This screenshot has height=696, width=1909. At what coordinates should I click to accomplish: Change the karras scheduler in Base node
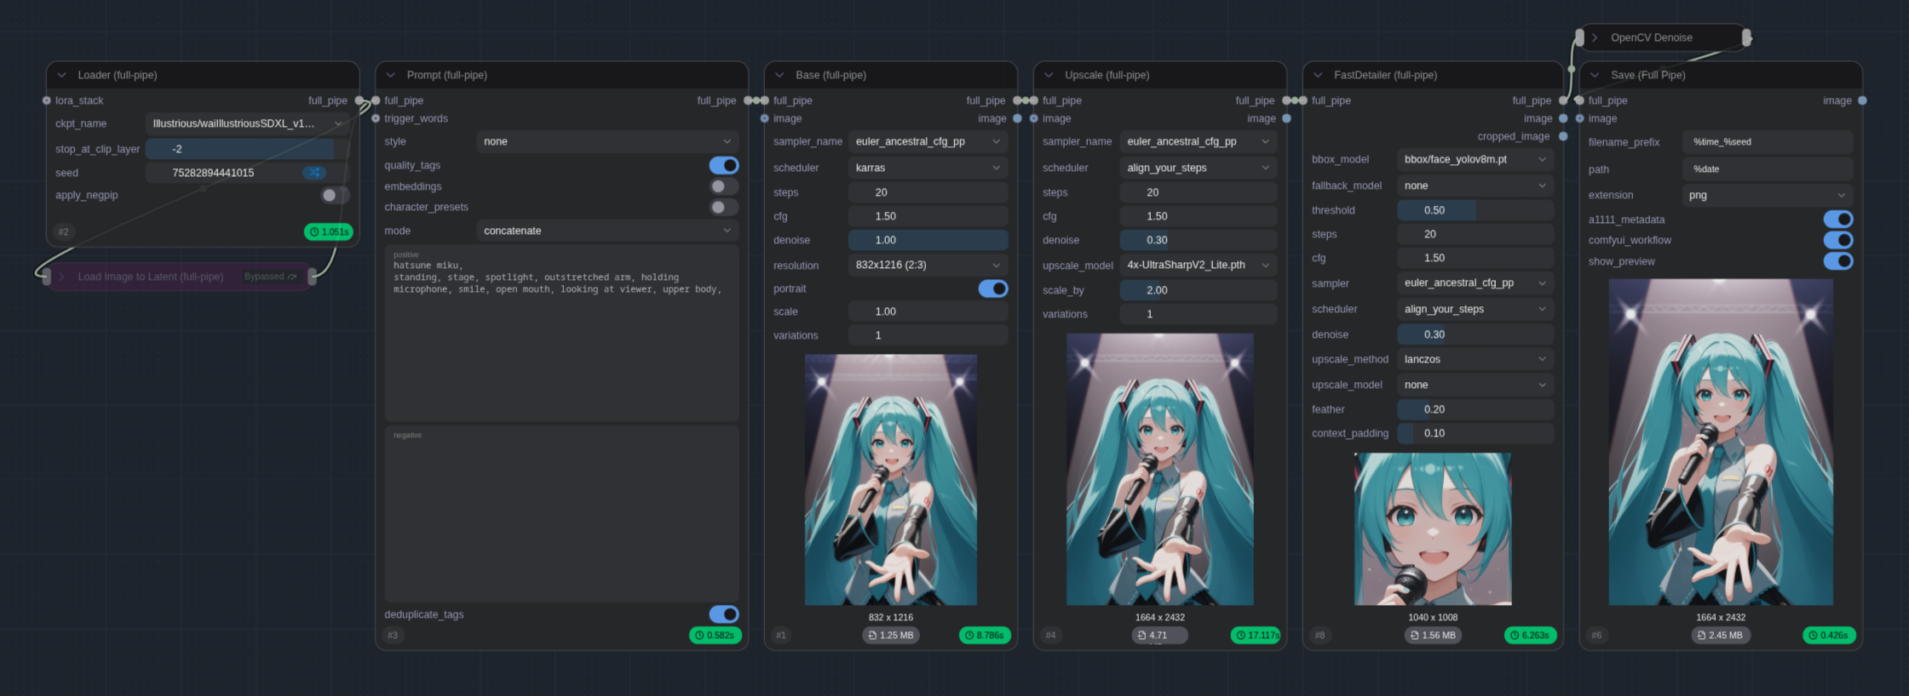tap(929, 168)
